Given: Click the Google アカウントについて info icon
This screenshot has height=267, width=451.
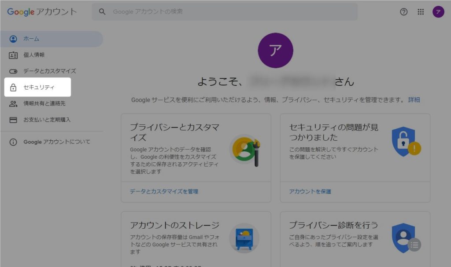Looking at the screenshot, I should [13, 142].
